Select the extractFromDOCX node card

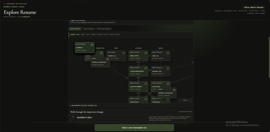[138, 87]
